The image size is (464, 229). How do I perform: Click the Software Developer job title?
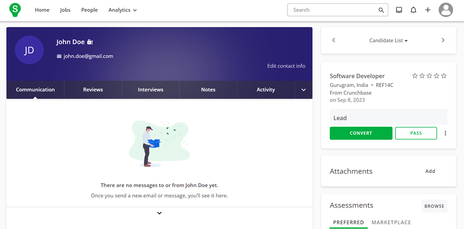357,76
